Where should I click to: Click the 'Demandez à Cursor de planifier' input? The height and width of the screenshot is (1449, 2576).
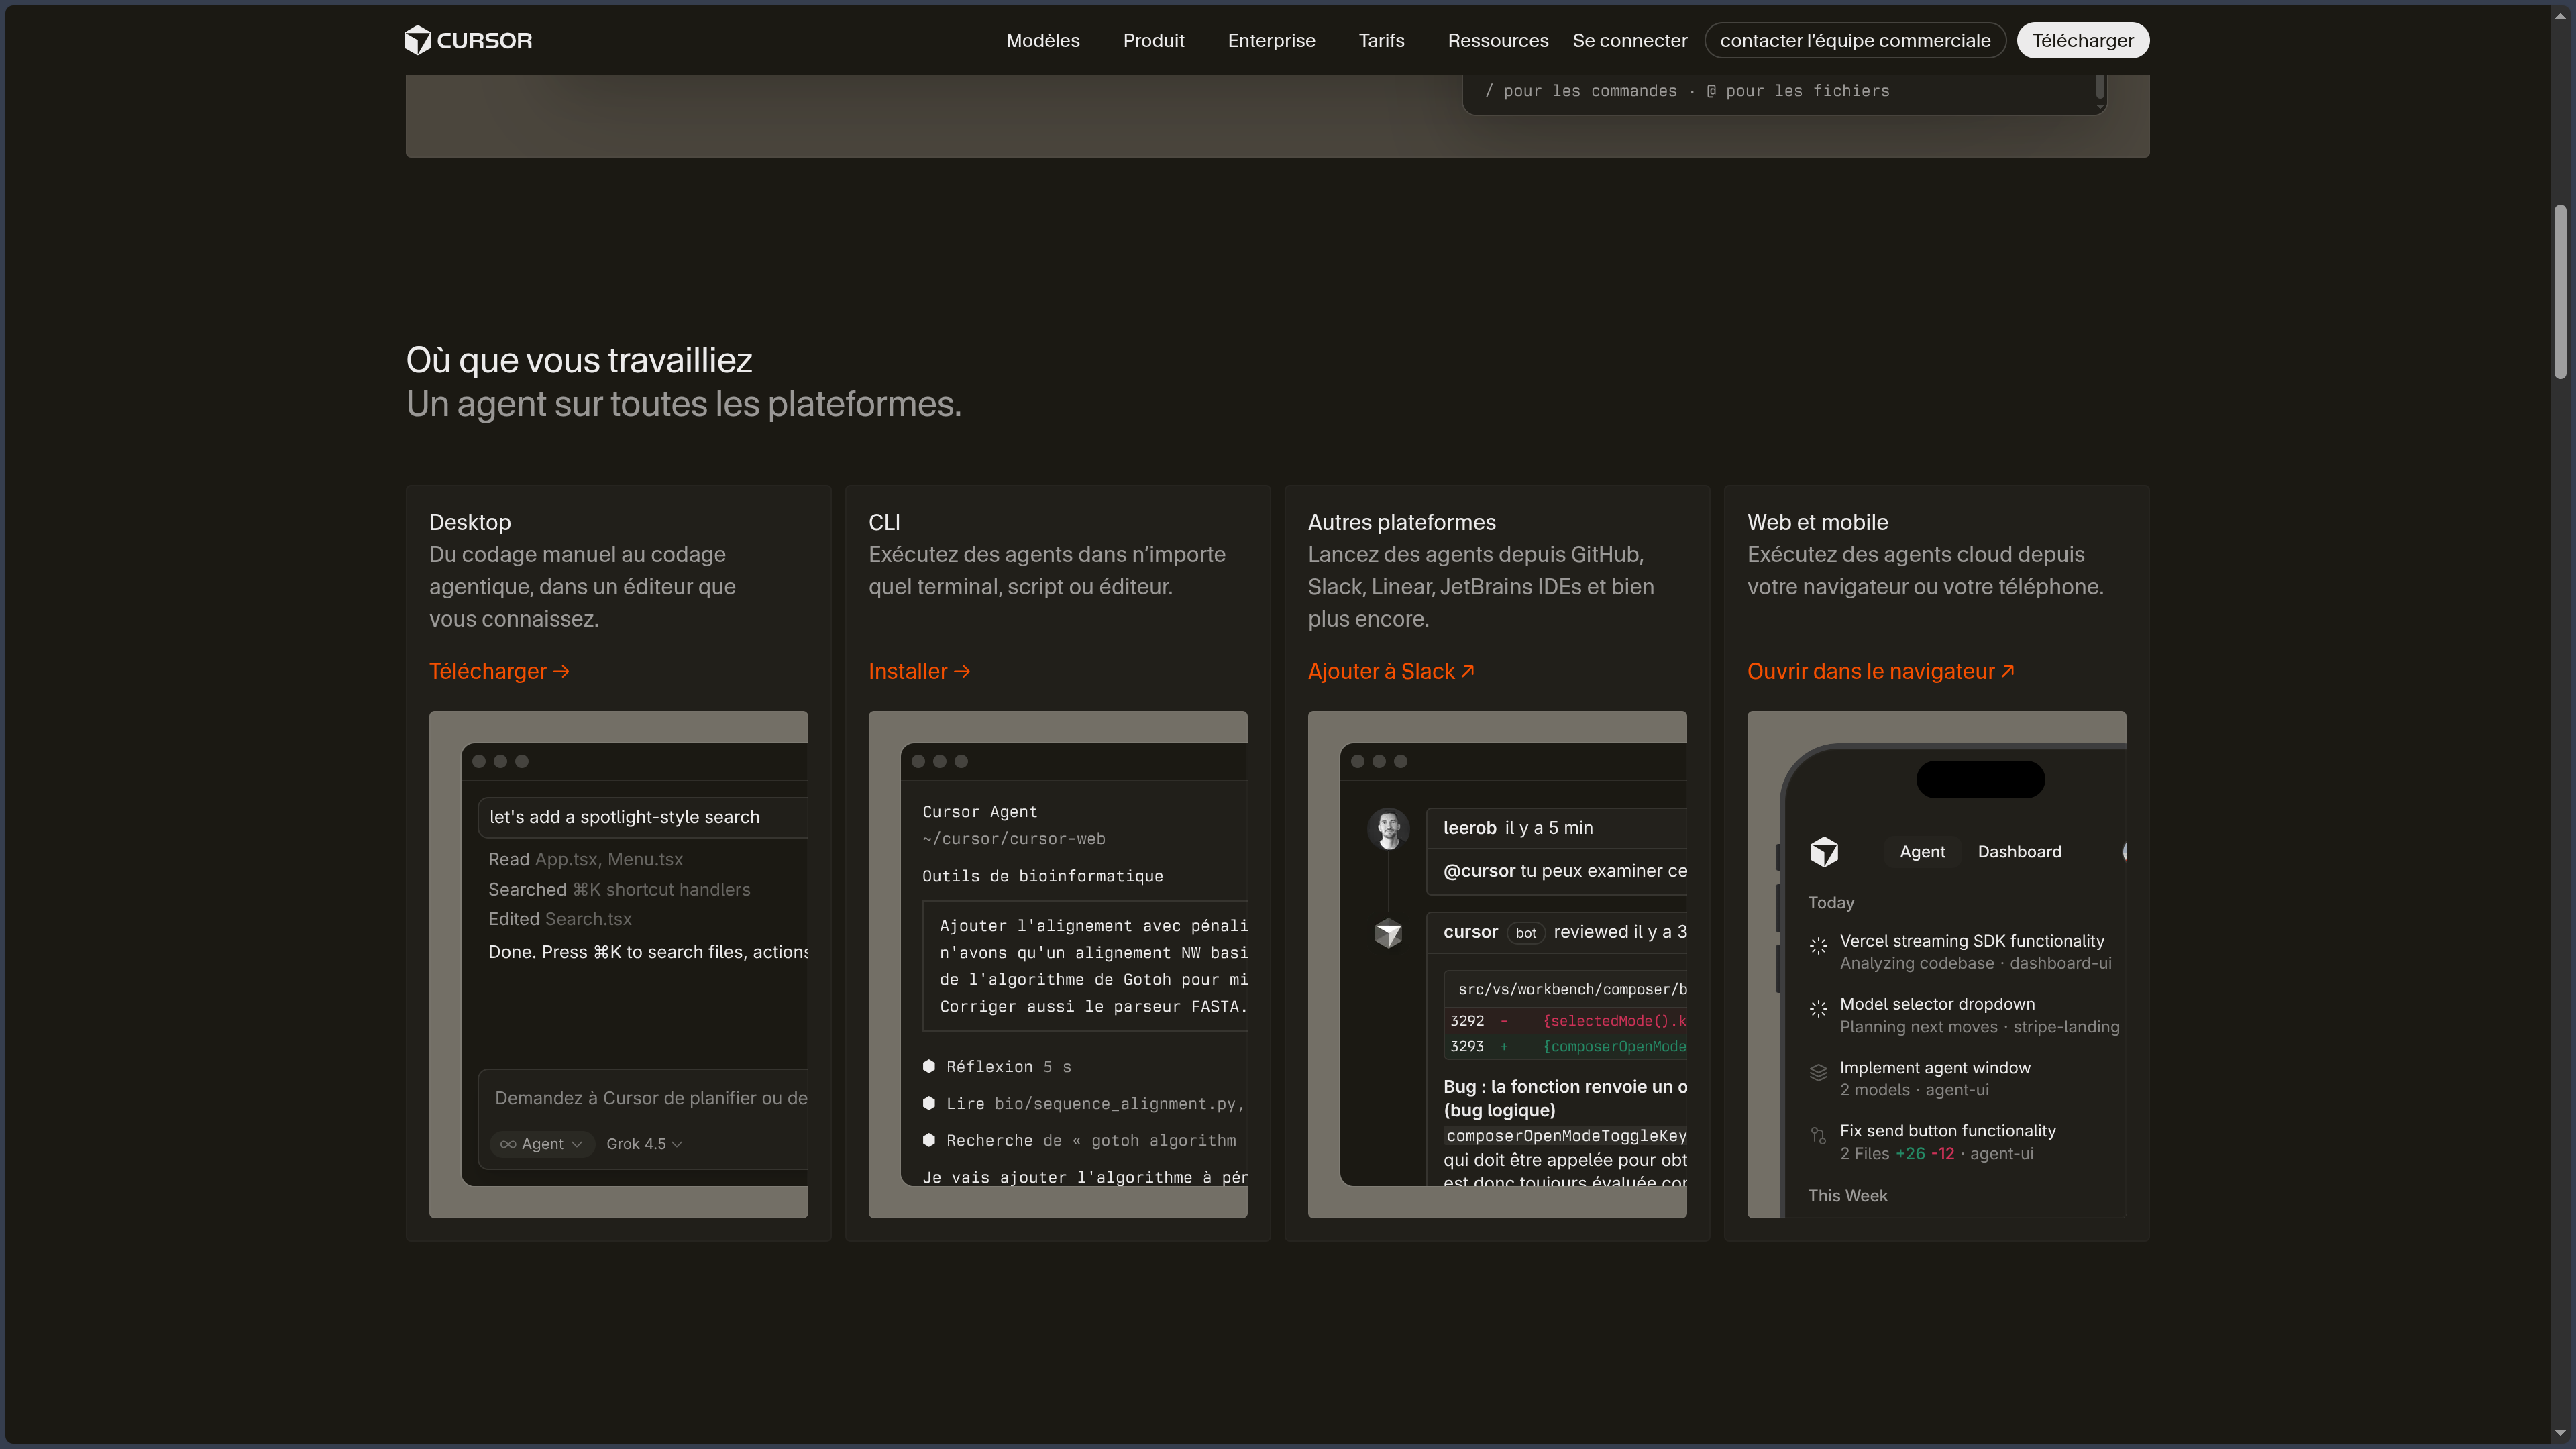tap(650, 1098)
